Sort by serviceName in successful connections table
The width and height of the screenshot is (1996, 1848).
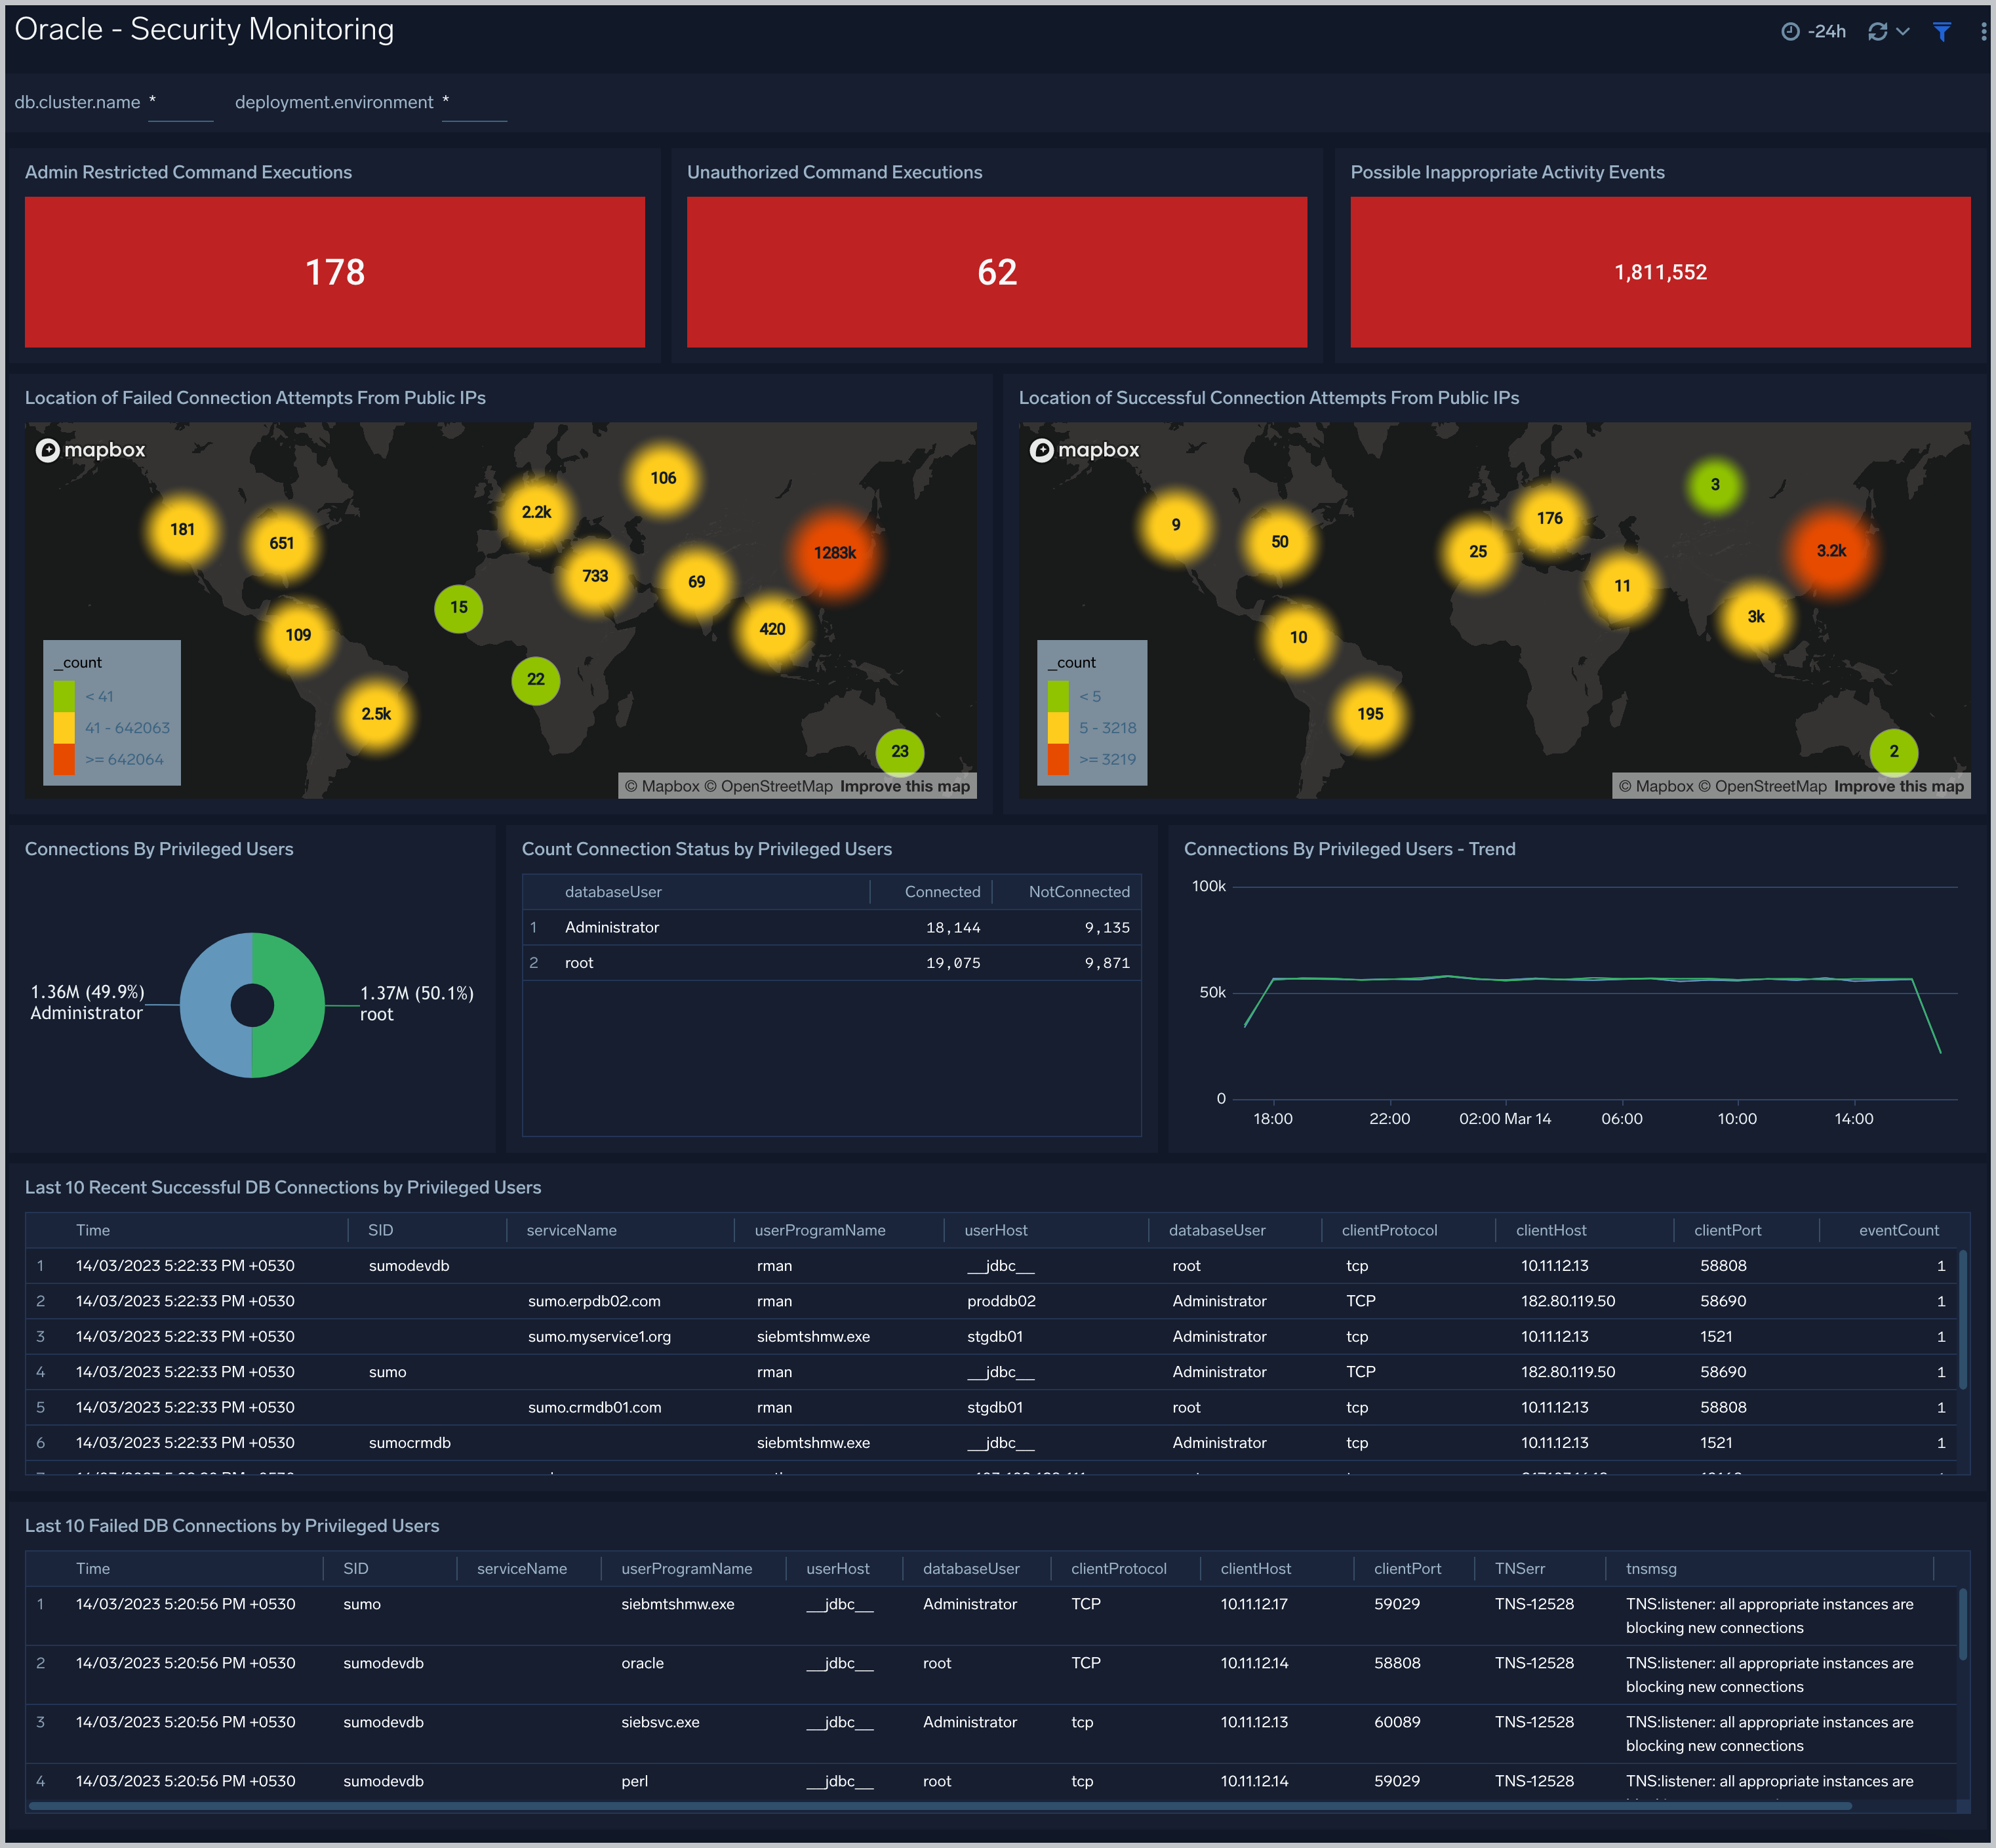point(571,1230)
